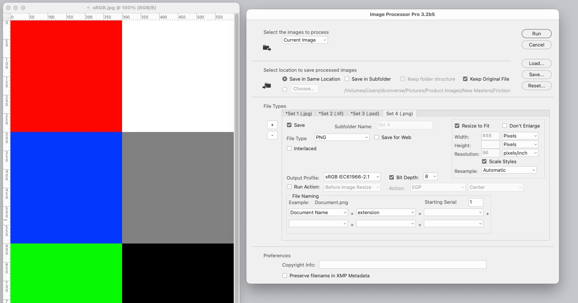
Task: Enable the Interlaced option
Action: 289,148
